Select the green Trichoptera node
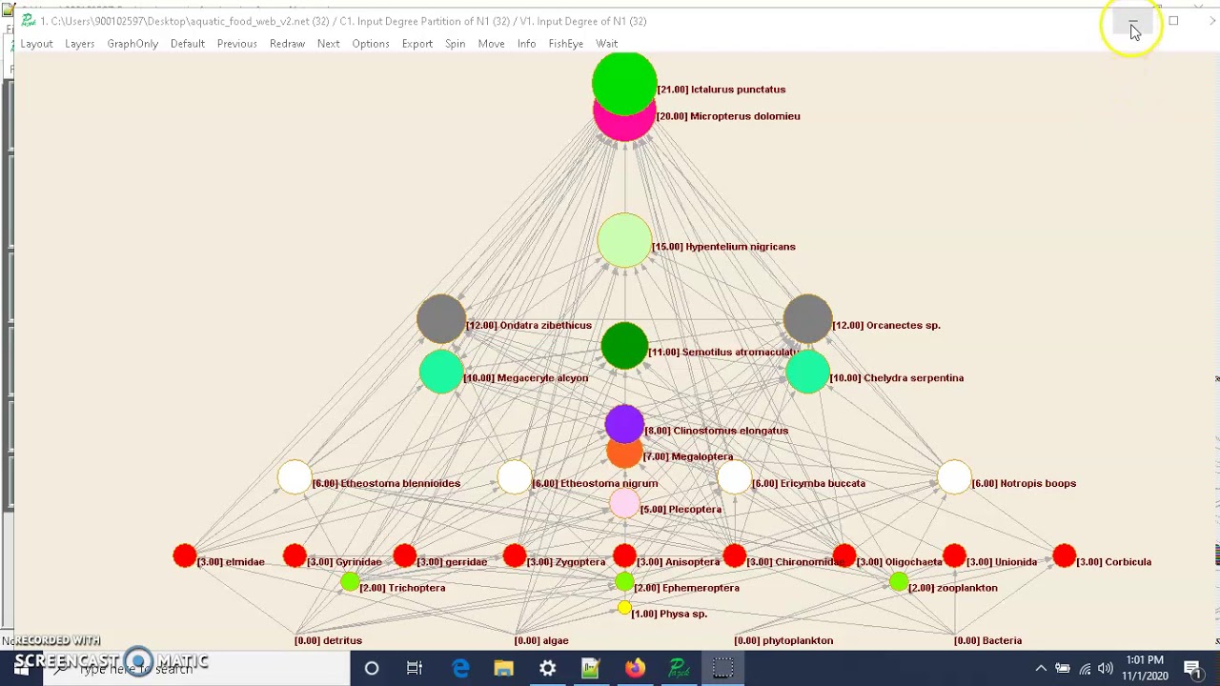 coord(350,582)
